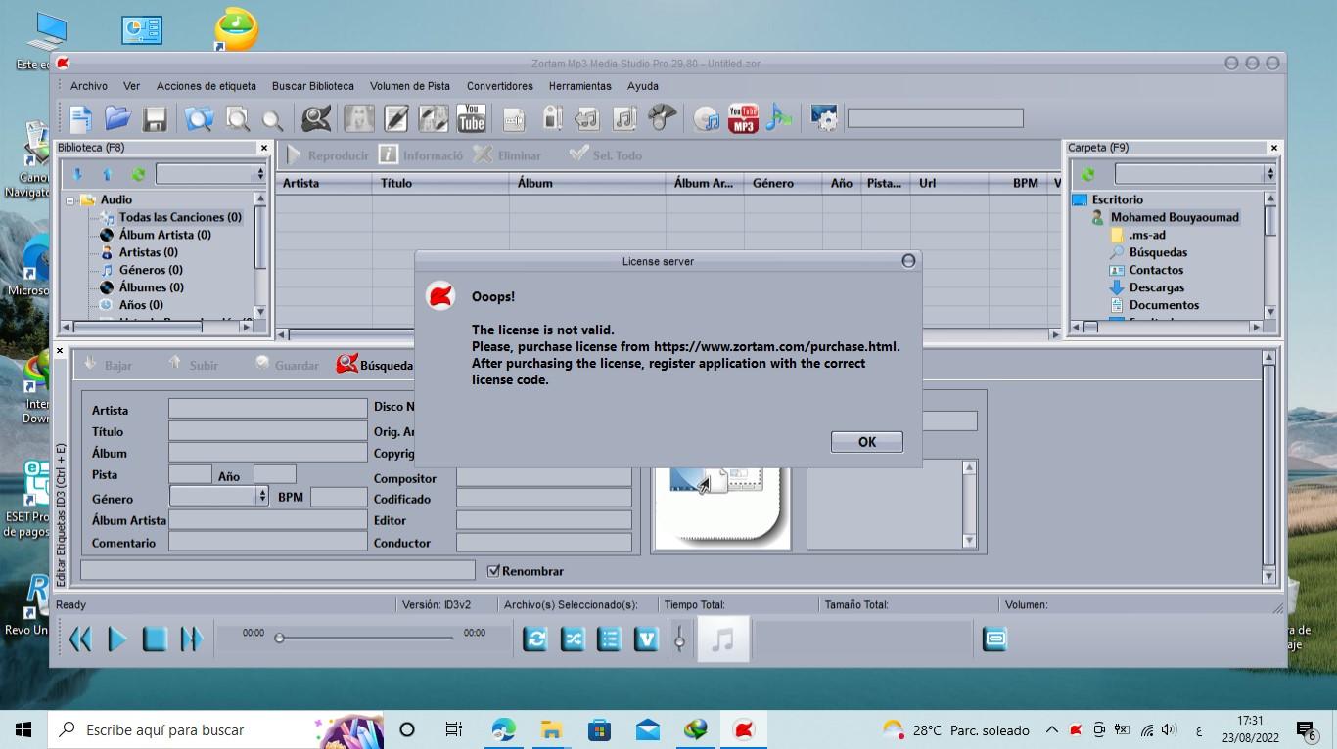This screenshot has width=1337, height=749.
Task: Click the Guardar button in tag editor
Action: pos(287,365)
